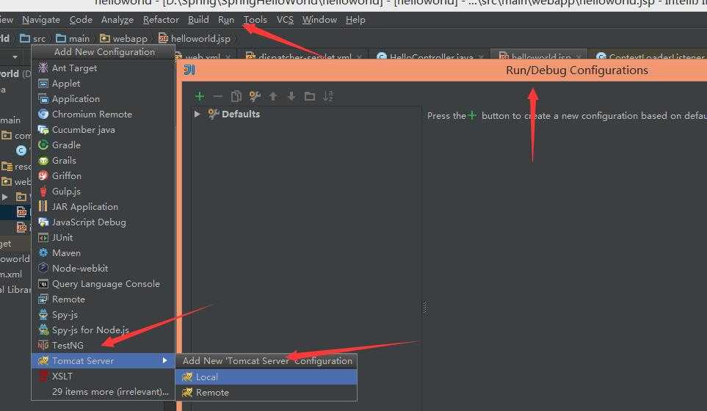Open the Run menu
707x411 pixels.
226,20
